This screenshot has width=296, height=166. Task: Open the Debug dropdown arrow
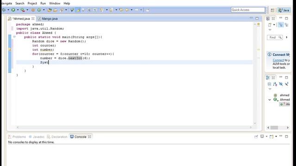point(8,10)
